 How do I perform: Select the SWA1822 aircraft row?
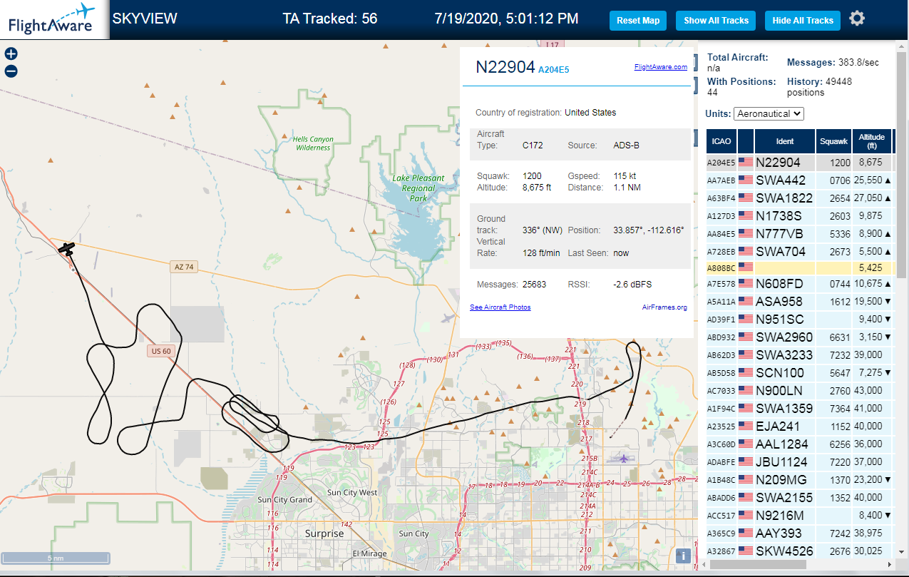(x=800, y=198)
